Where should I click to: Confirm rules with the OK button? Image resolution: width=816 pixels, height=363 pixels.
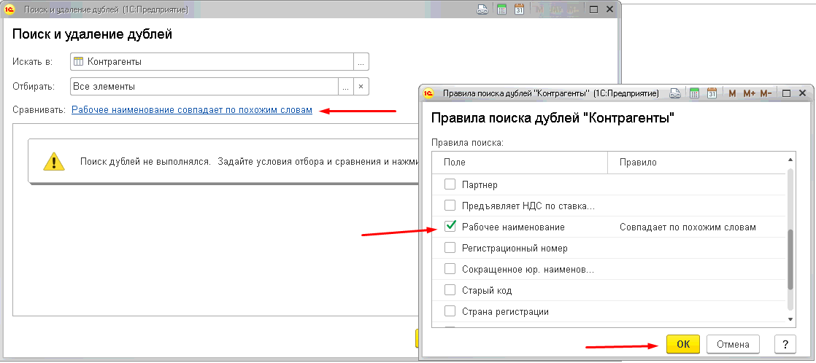[x=682, y=344]
